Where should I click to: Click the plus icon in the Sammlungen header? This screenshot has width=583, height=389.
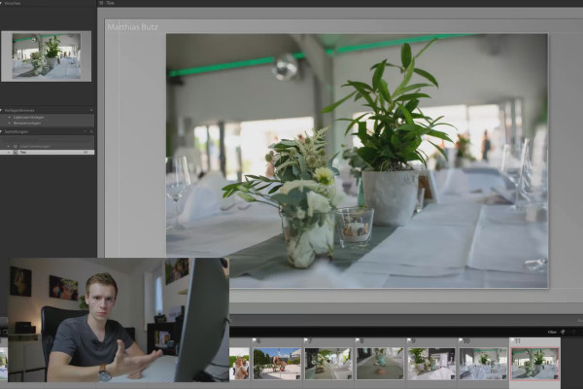coord(91,131)
